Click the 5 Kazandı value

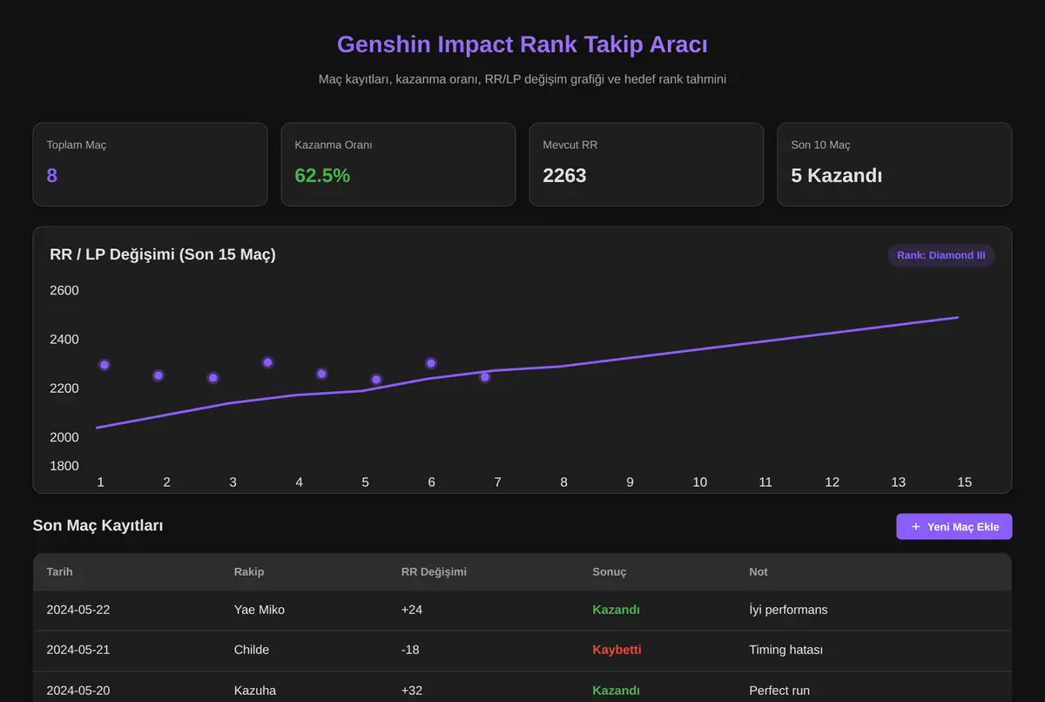(836, 175)
